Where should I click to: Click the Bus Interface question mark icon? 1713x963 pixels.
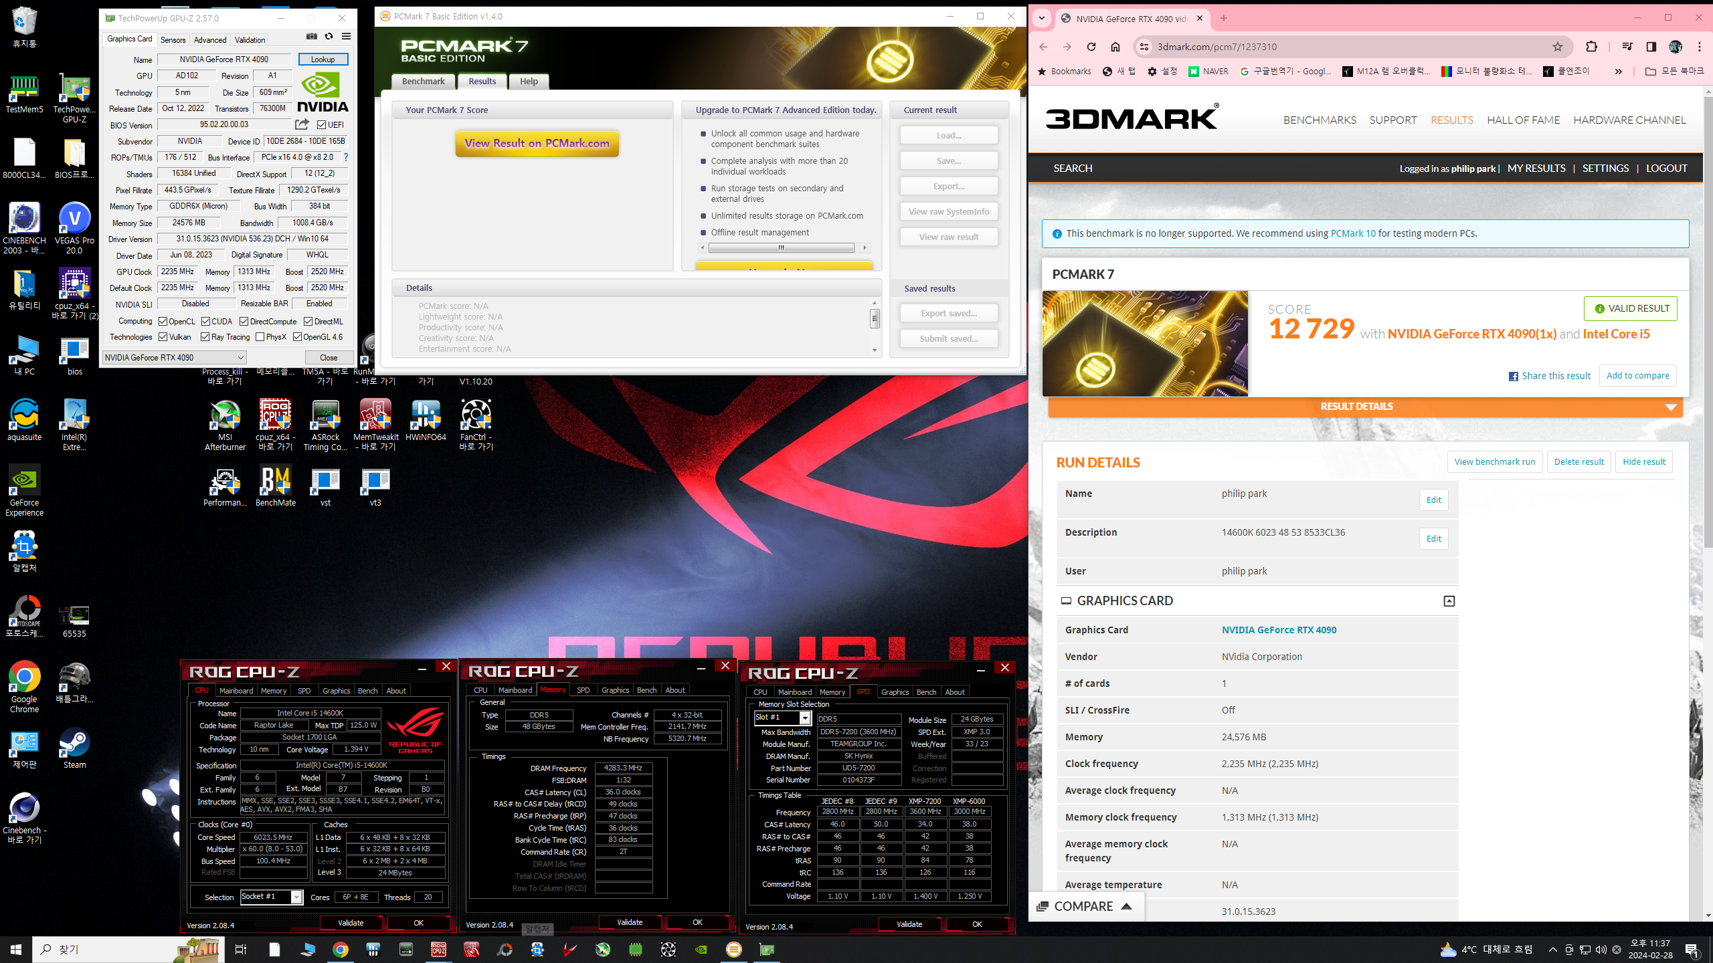[x=346, y=157]
